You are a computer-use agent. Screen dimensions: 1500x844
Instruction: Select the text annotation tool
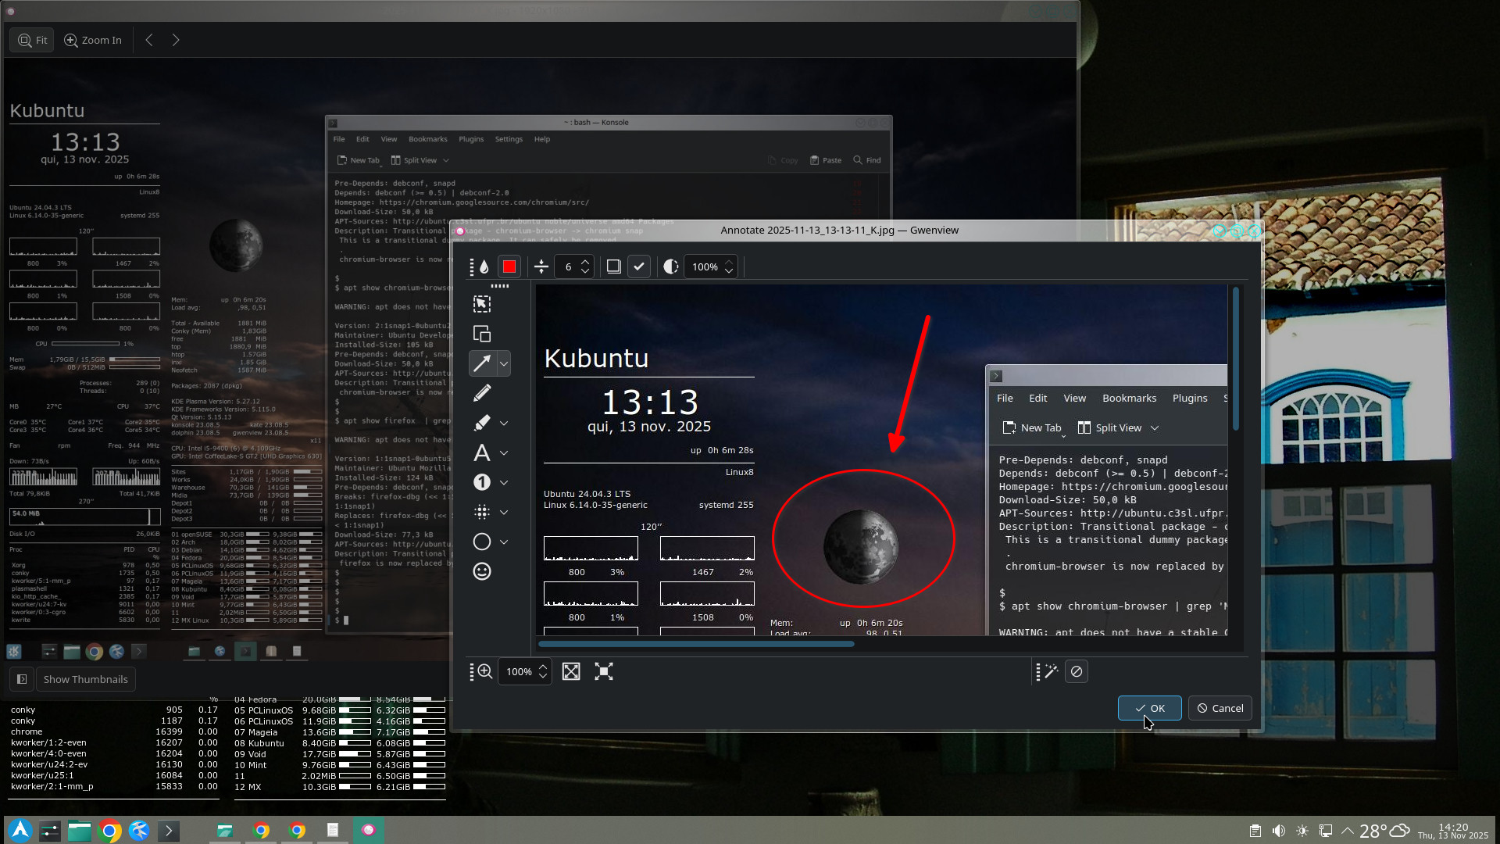pos(482,452)
